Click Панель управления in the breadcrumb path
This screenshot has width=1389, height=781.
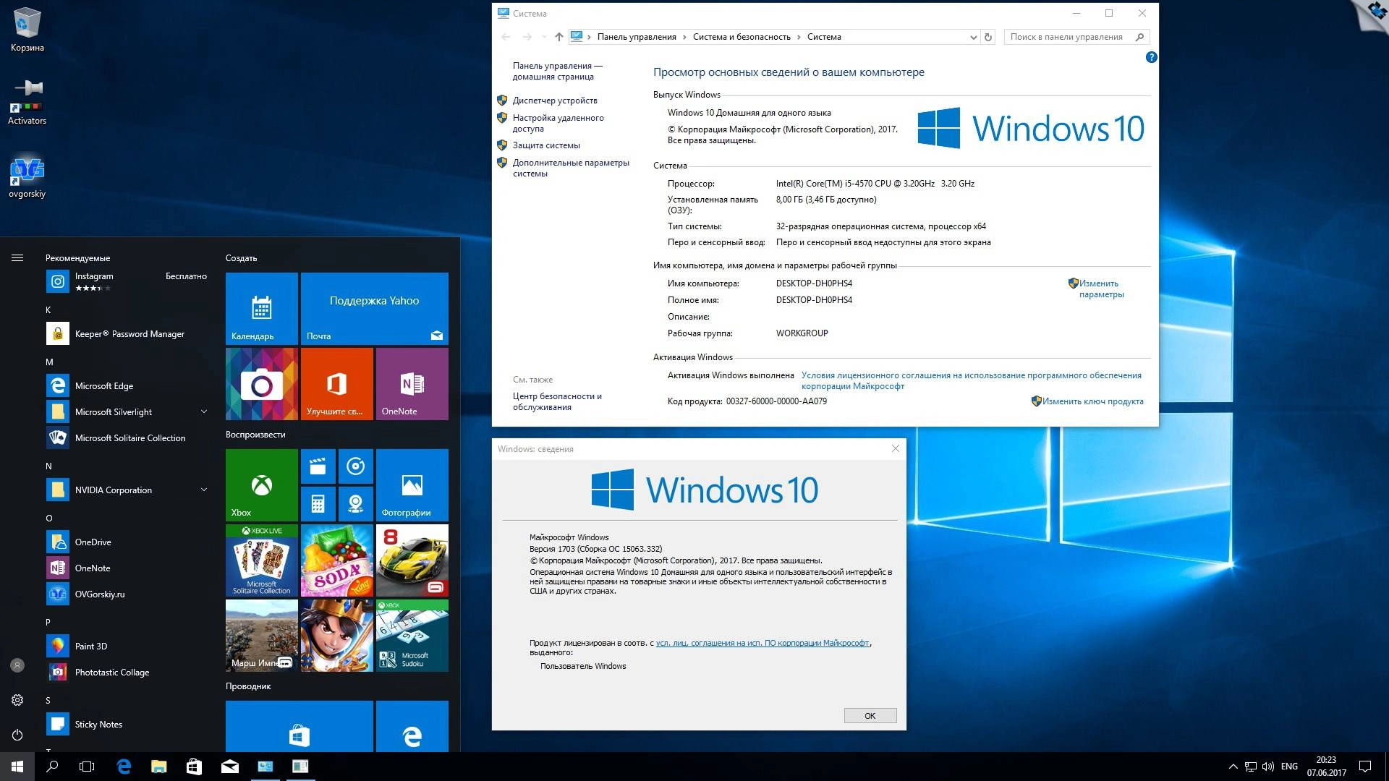(637, 37)
